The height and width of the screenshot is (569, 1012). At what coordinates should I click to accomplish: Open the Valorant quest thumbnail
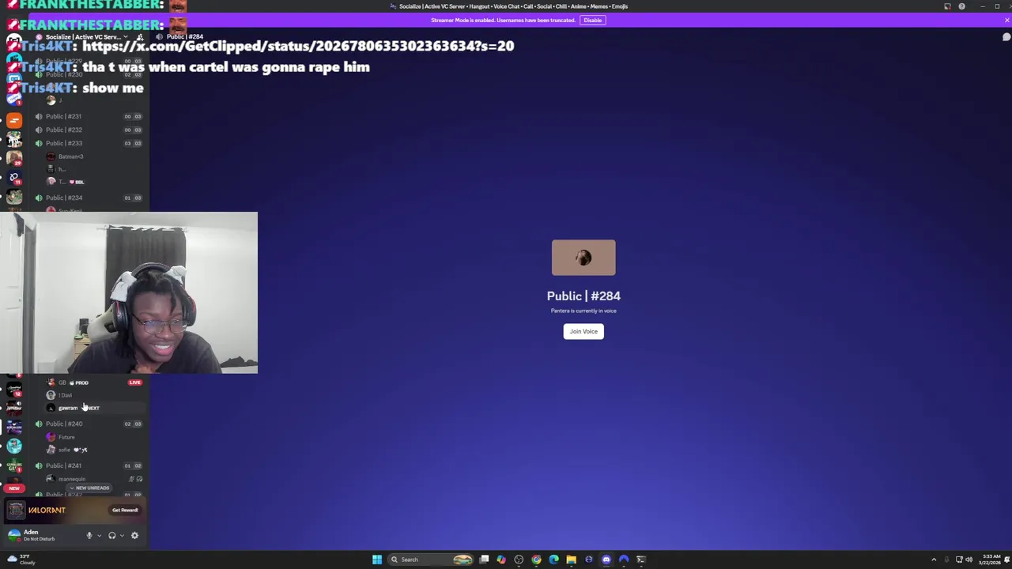(16, 511)
